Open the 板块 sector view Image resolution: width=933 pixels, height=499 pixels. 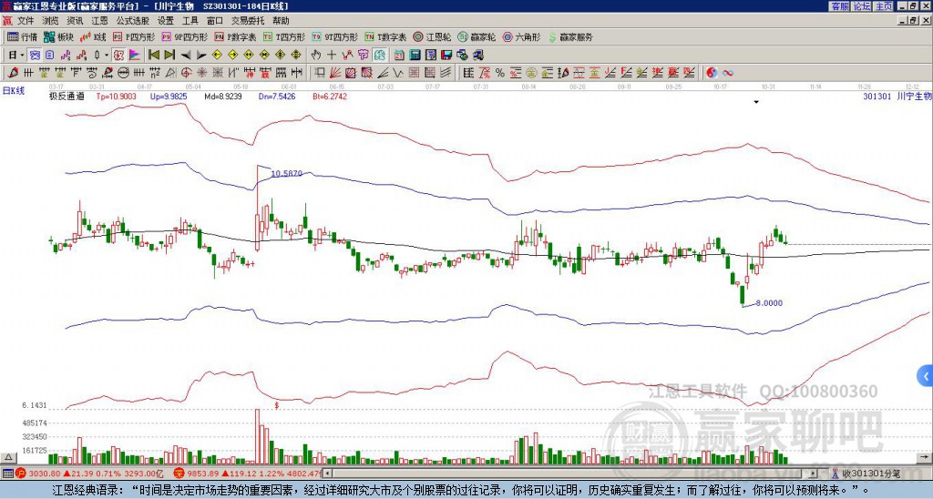(59, 36)
